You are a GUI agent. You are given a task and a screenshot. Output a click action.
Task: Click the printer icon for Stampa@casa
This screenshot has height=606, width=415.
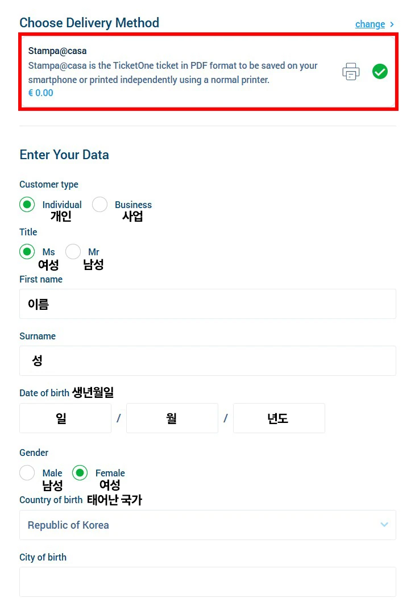pos(351,72)
